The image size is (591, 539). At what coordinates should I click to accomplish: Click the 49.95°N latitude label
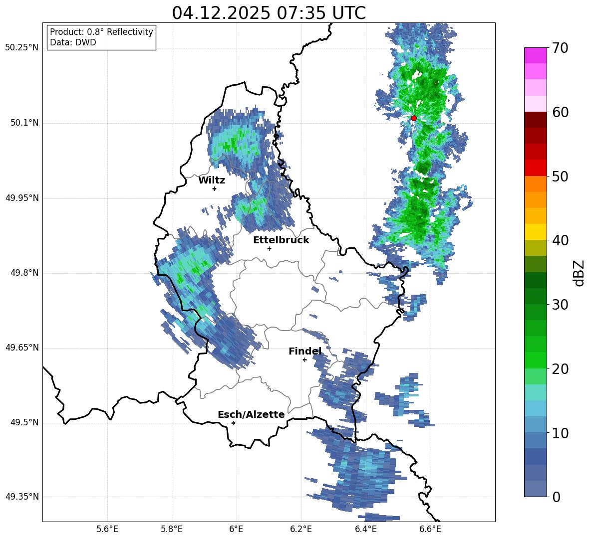(x=22, y=198)
